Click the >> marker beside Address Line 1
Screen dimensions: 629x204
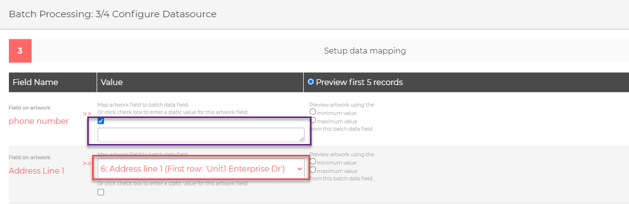pyautogui.click(x=87, y=164)
